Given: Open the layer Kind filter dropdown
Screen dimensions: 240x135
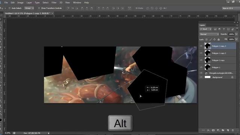Looking at the screenshot, I should tap(205, 29).
